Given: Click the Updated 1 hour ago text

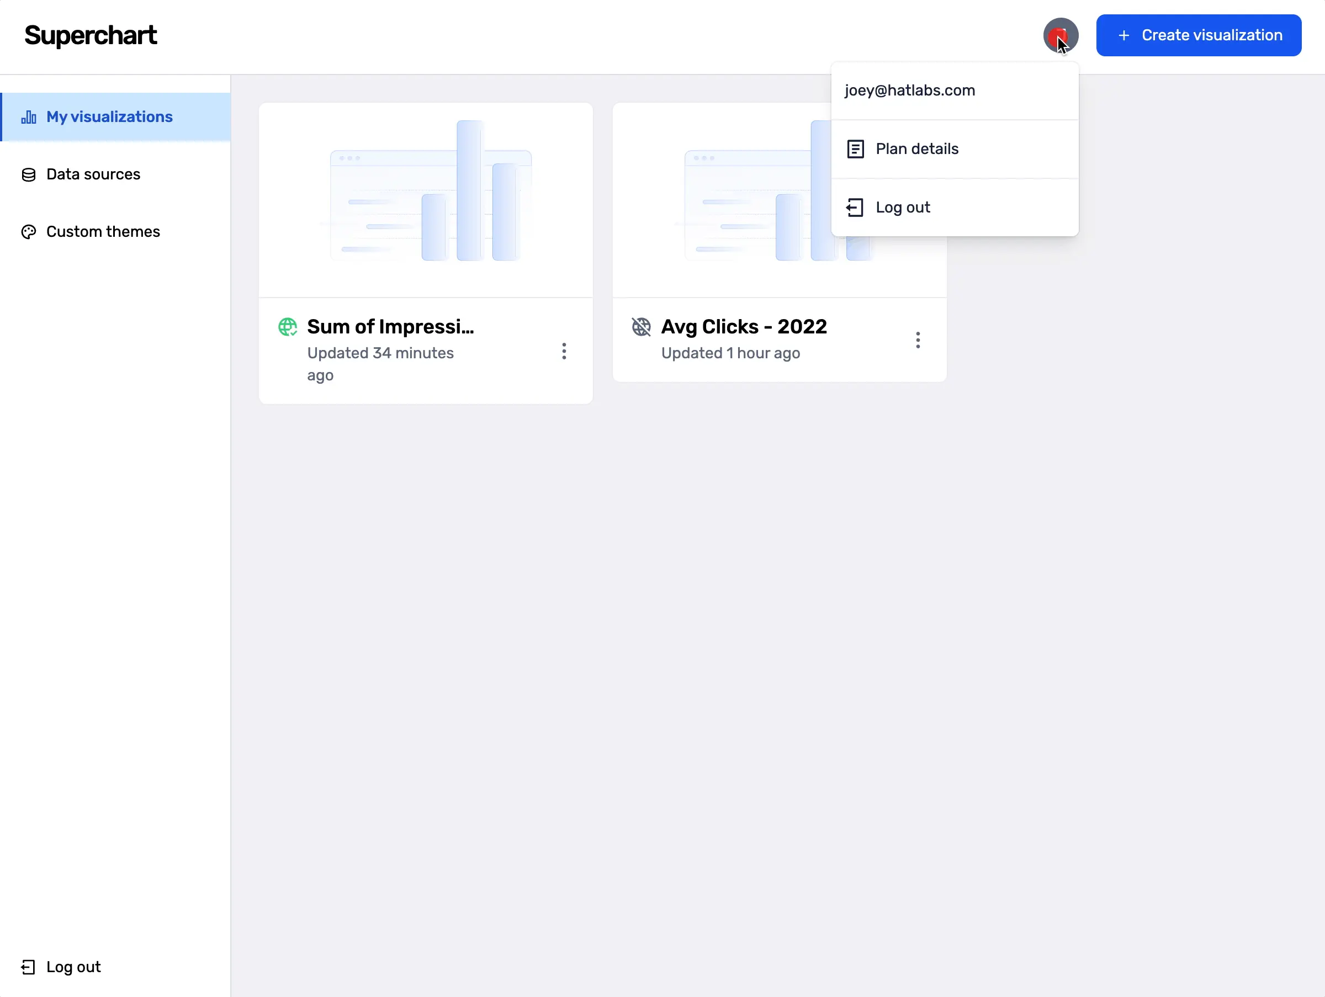Looking at the screenshot, I should pos(730,353).
